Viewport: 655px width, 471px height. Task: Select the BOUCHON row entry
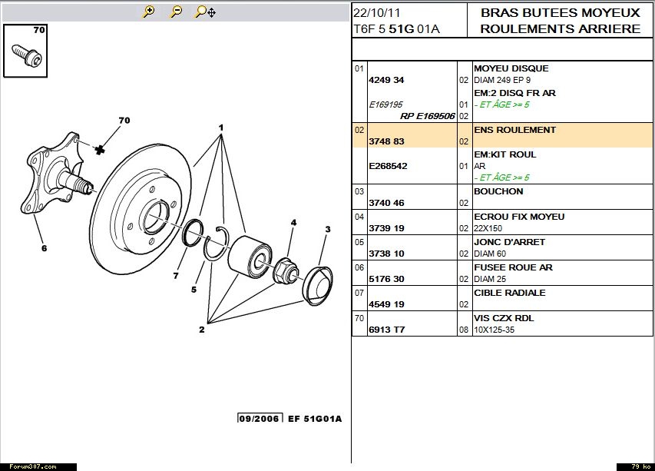[498, 191]
